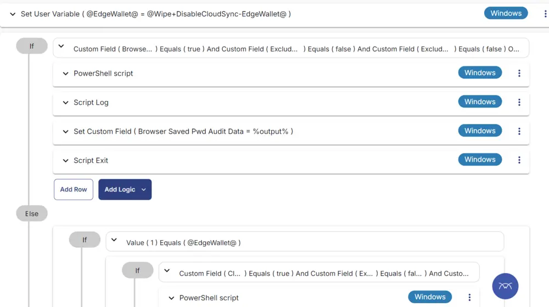Expand the top PowerShell script step

coord(65,73)
